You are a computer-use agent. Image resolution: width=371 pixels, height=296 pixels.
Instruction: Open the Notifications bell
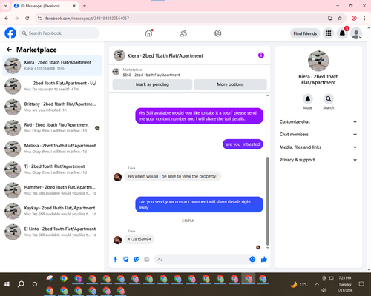click(x=342, y=33)
